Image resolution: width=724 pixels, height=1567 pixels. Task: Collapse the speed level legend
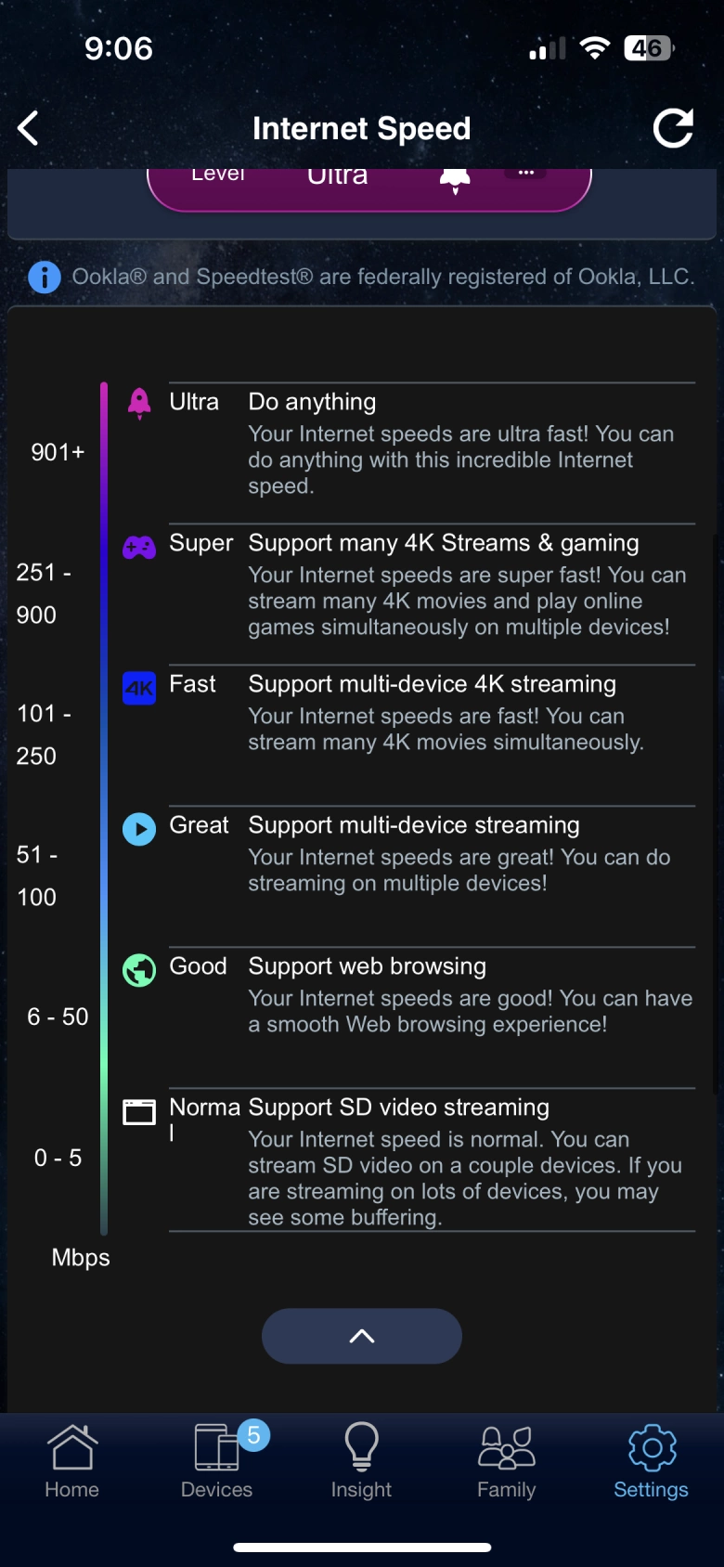coord(362,1336)
